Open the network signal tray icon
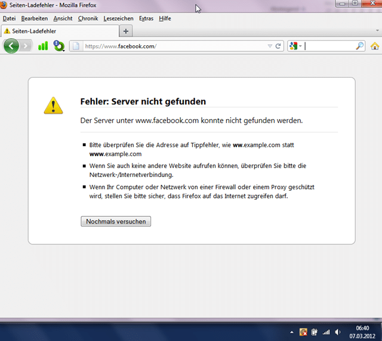382x341 pixels. pos(326,332)
